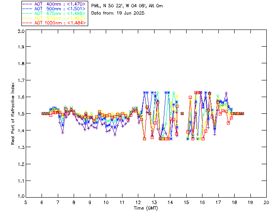
Task: Click the 'Time (GMT)' axis label
Action: pyautogui.click(x=146, y=208)
